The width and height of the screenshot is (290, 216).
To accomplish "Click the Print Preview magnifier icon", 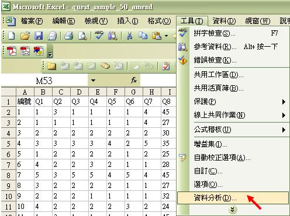I will tap(82, 36).
